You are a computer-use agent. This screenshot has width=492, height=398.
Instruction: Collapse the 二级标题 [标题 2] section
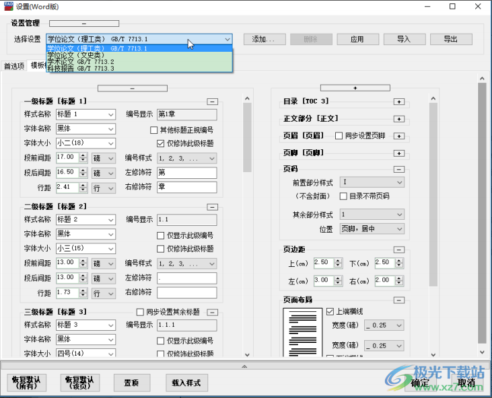(213, 207)
